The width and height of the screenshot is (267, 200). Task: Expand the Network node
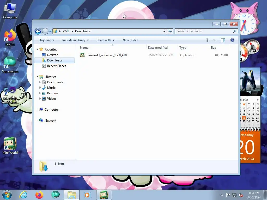point(38,120)
